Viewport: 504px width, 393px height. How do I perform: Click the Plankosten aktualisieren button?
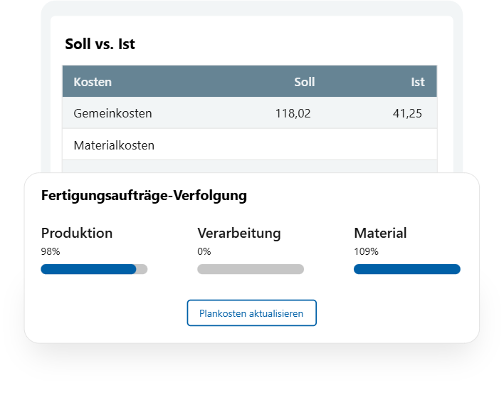tap(252, 313)
